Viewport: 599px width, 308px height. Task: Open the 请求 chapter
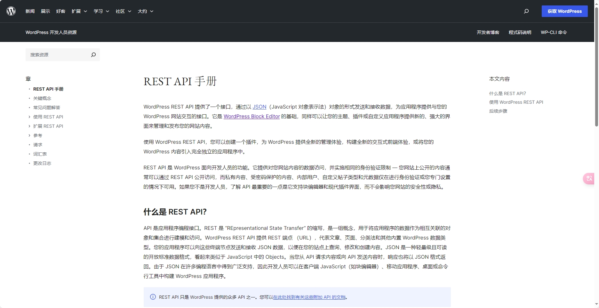pos(38,145)
